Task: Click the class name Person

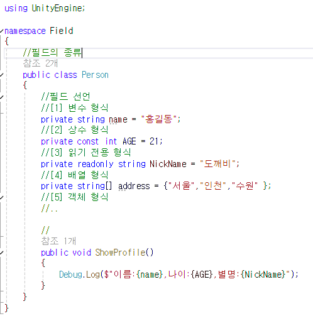Action: [95, 75]
